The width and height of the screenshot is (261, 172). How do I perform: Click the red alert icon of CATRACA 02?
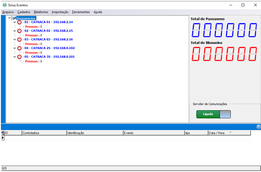(19, 31)
